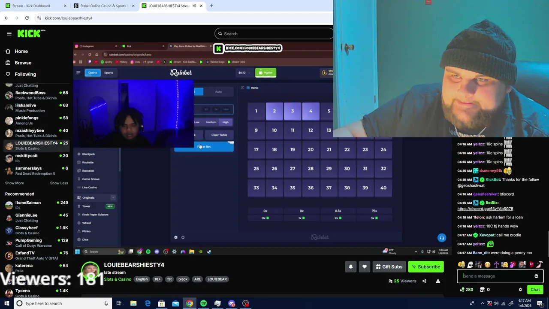Open the chat shop icon showing 0

(x=485, y=290)
